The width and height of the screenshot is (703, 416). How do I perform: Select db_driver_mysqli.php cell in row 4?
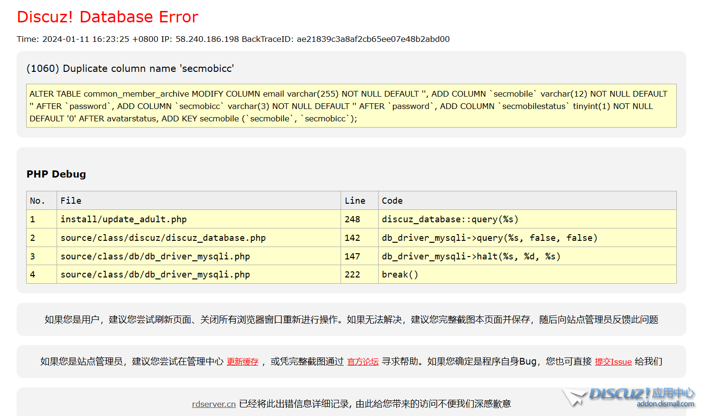tap(199, 275)
